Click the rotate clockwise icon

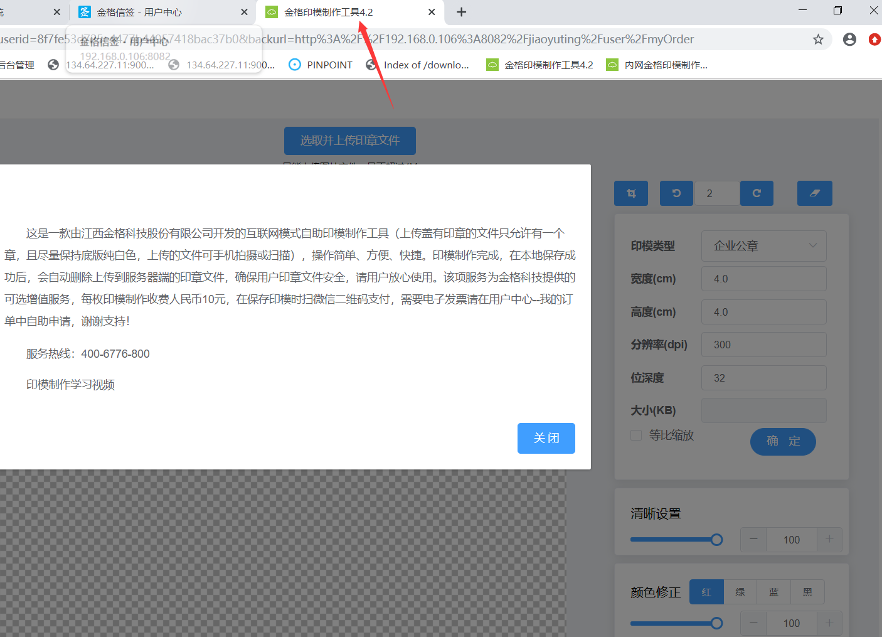757,193
